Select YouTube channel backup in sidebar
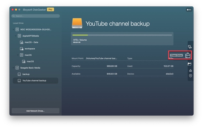 (x=34, y=81)
